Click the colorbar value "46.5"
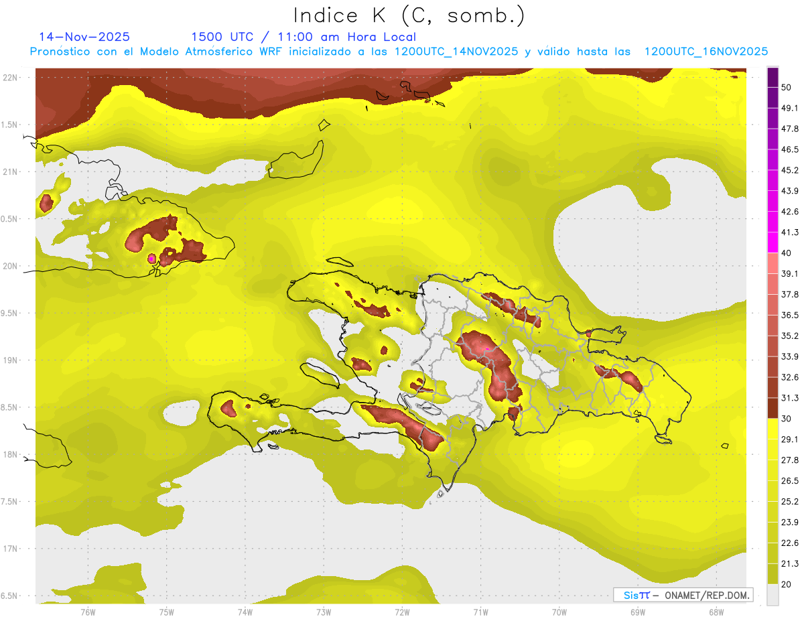804x621 pixels. [790, 149]
